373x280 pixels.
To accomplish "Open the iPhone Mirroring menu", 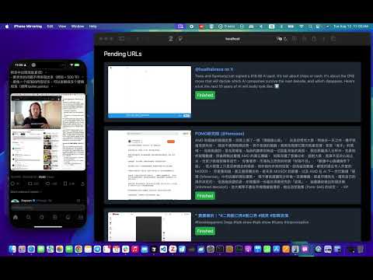I will point(28,26).
